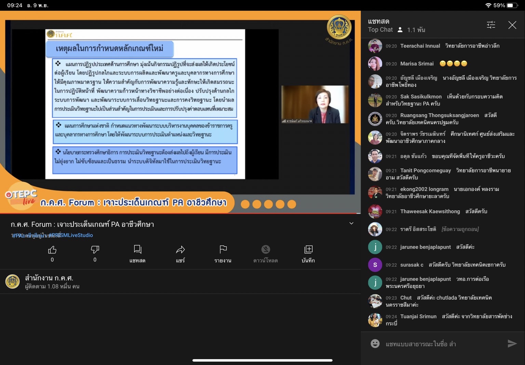The image size is (525, 365).
Task: Tap ekong2002 longram's avatar
Action: click(375, 193)
